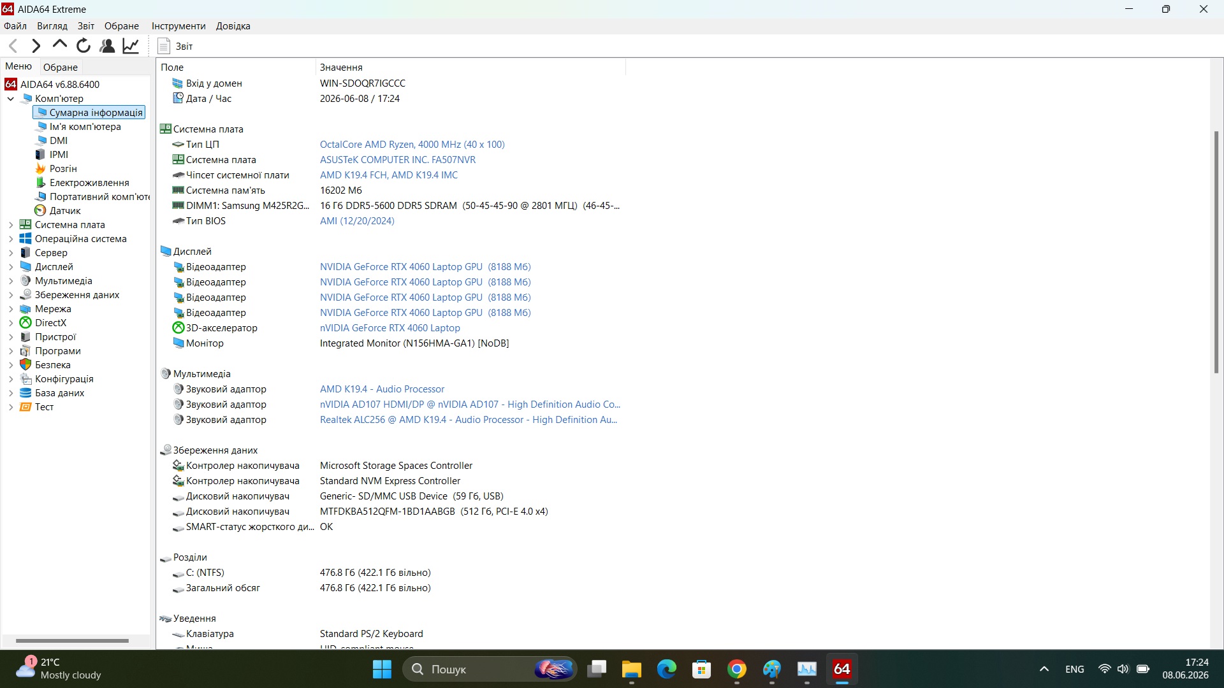Click the Пристрої devices icon in the tree

[25, 337]
